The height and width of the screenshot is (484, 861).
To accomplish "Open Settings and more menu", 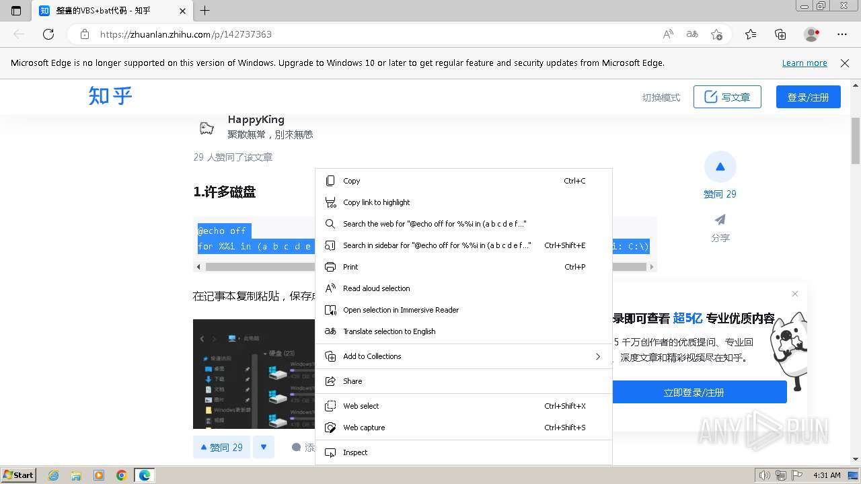I will [x=842, y=34].
